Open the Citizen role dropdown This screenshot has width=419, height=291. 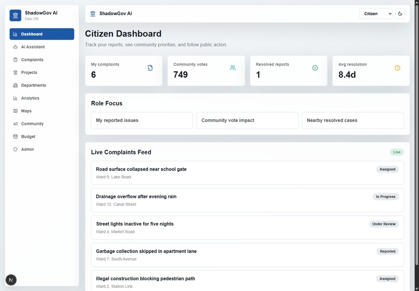click(376, 14)
